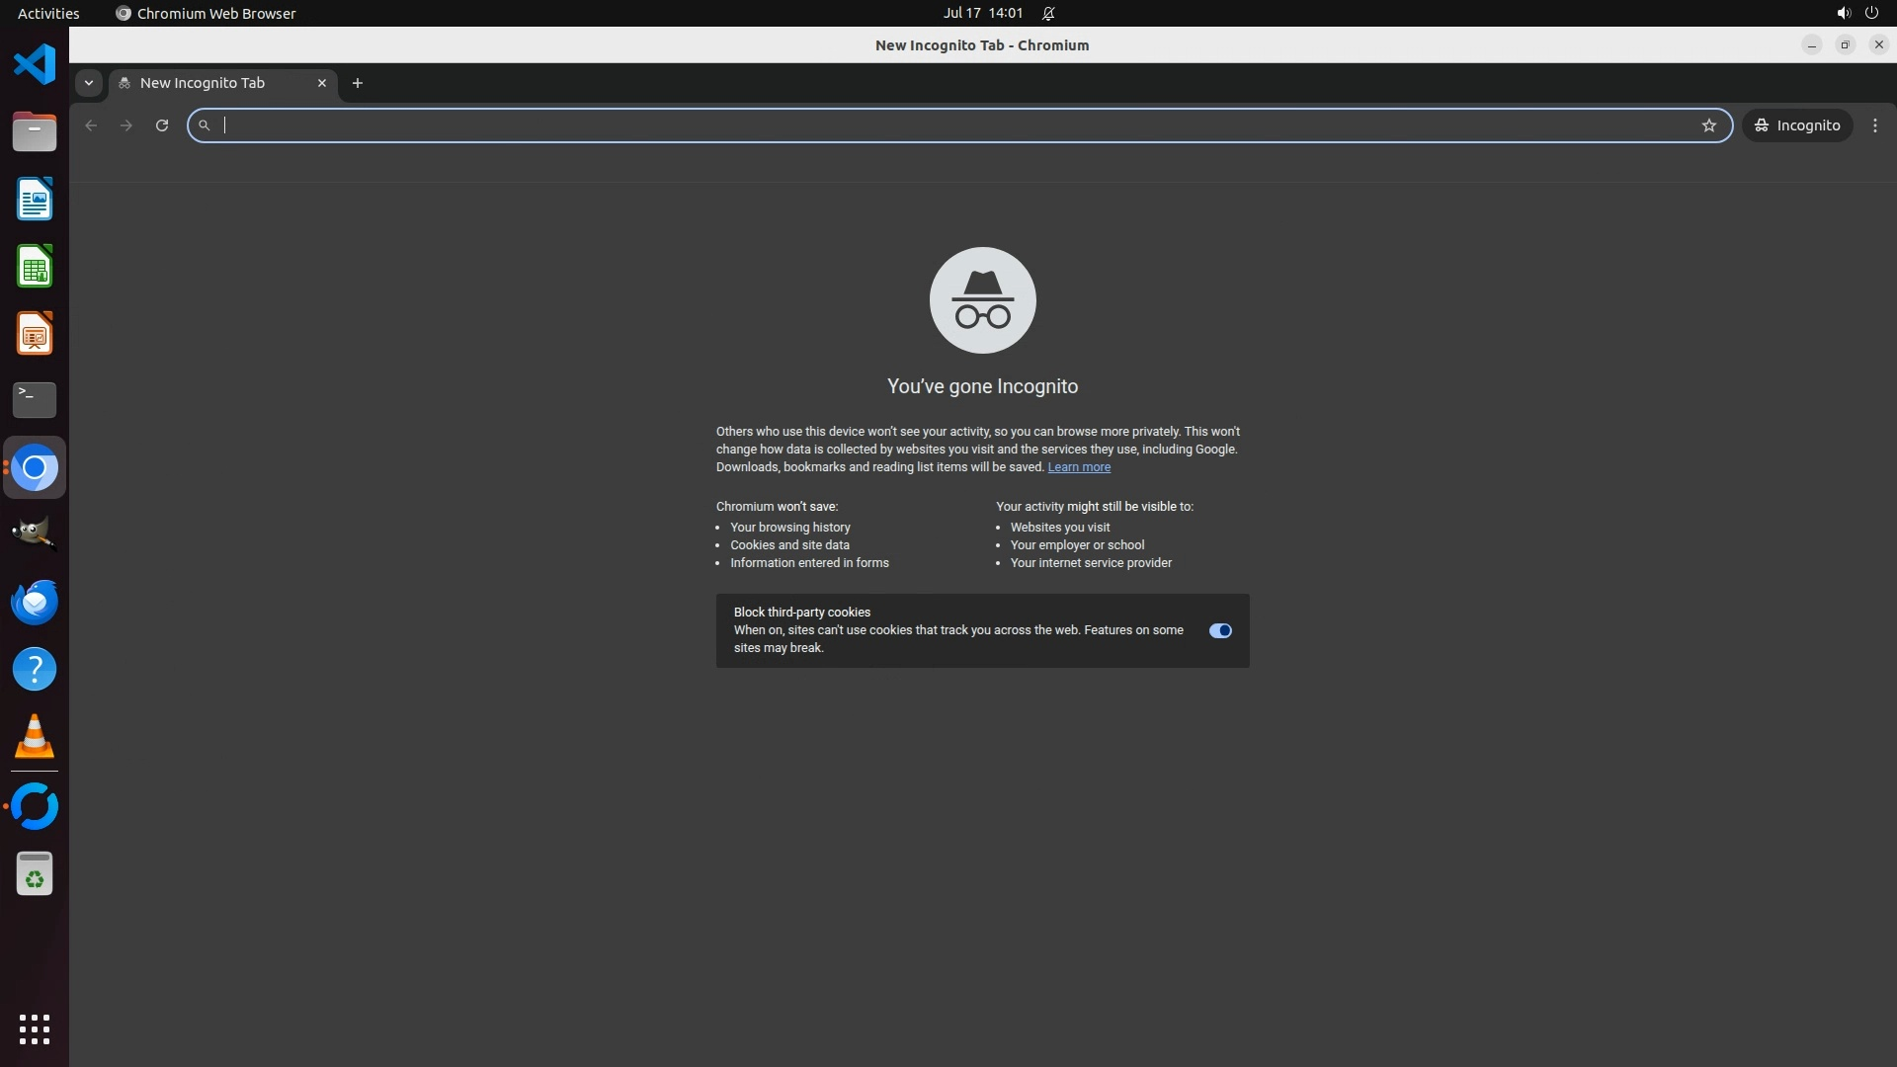Toggle Block third-party cookies switch
1897x1067 pixels.
(x=1220, y=630)
